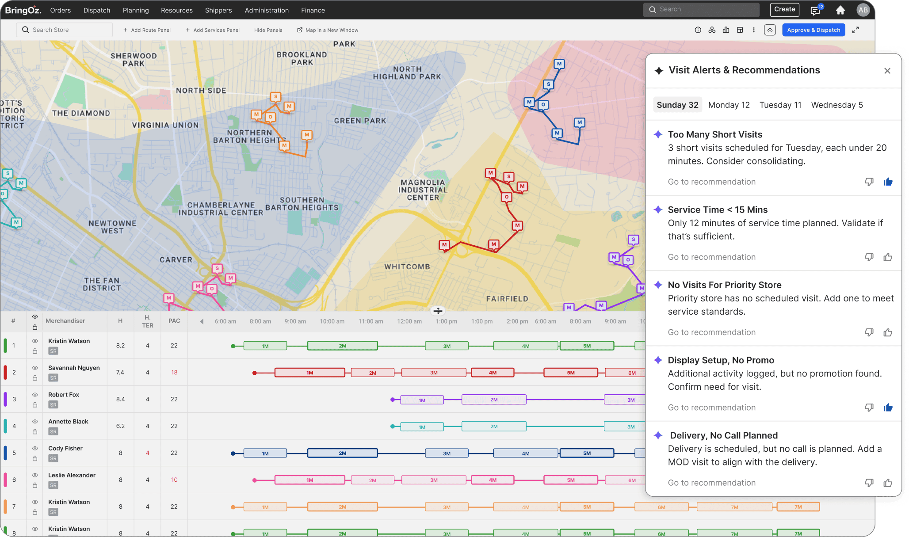Open the info icon in the toolbar

[x=698, y=30]
